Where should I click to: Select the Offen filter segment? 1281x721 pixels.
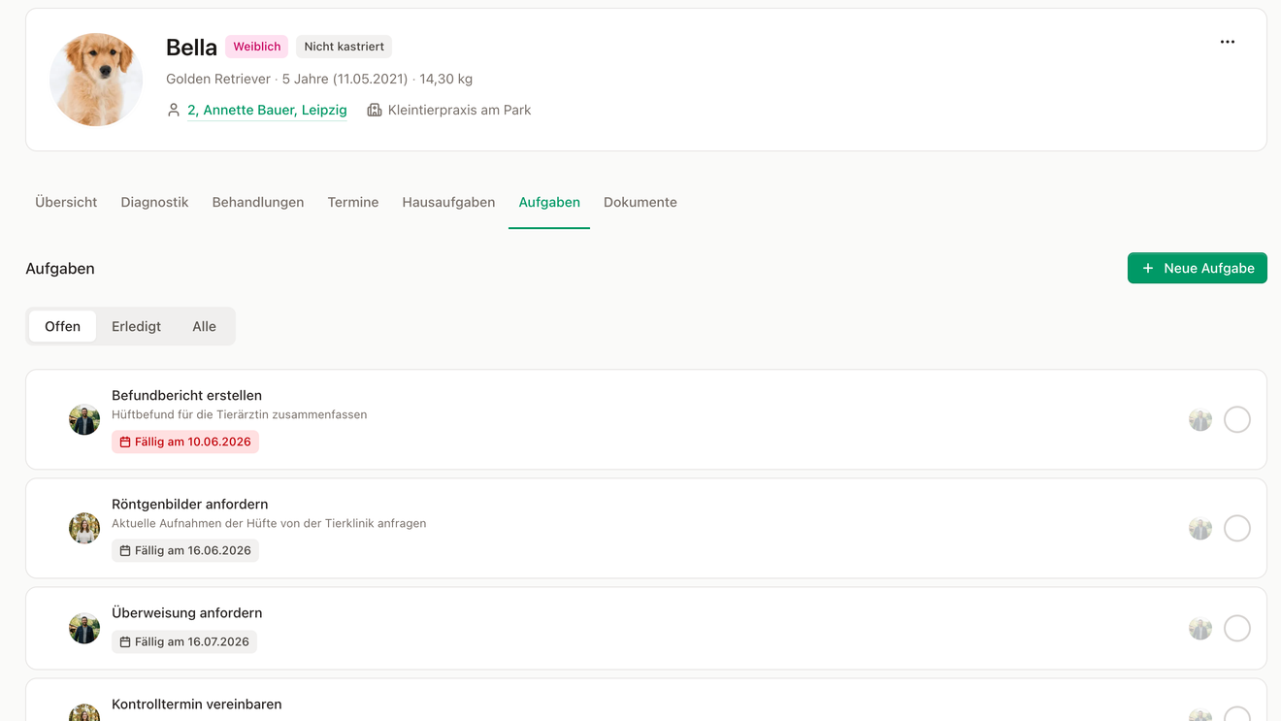62,326
